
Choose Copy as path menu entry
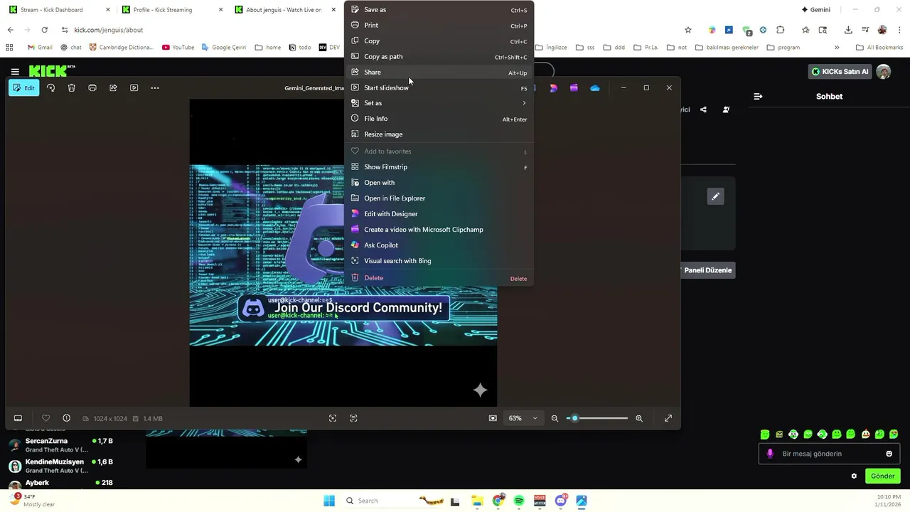click(439, 57)
